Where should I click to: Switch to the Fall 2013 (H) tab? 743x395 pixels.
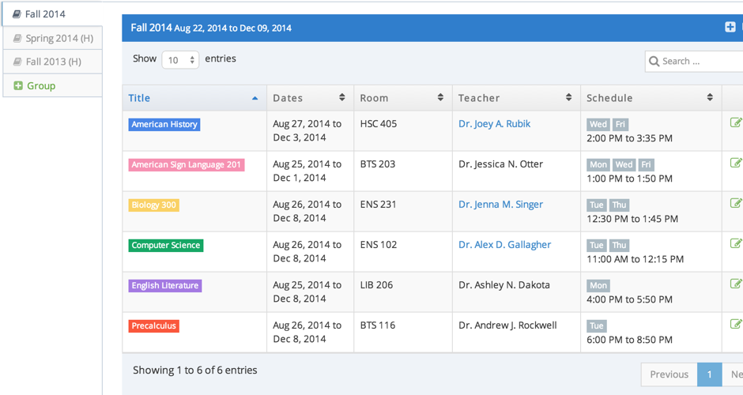coord(52,62)
